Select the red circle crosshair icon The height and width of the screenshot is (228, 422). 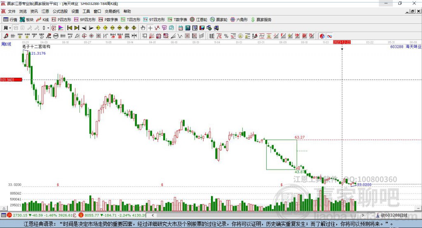pos(84,36)
